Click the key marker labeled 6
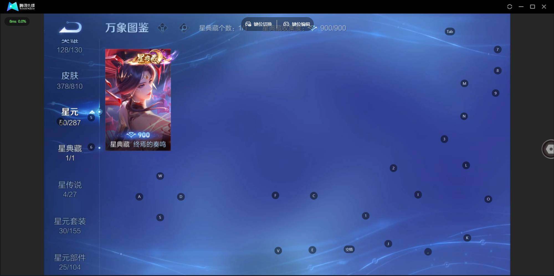The width and height of the screenshot is (554, 276). point(91,147)
